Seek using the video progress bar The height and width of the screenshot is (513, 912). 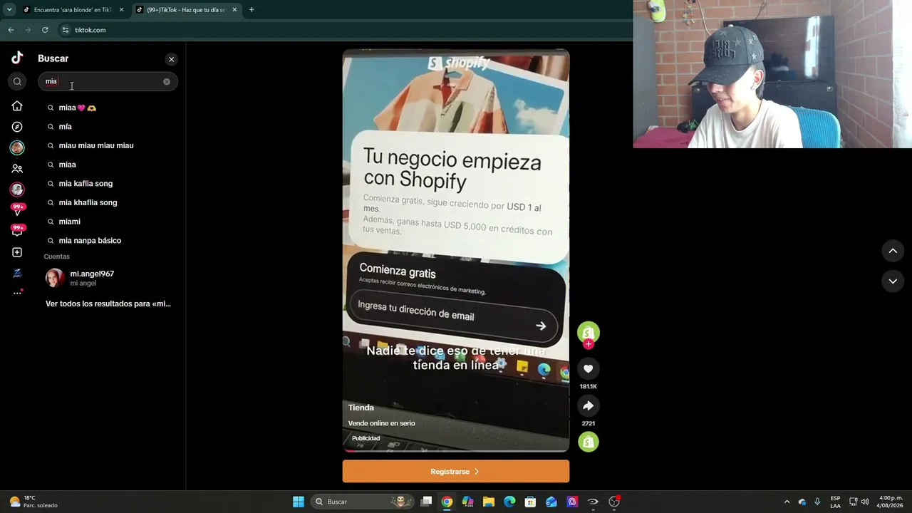pos(455,451)
